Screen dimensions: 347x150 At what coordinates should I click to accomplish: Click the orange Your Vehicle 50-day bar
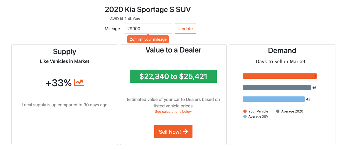pyautogui.click(x=280, y=76)
